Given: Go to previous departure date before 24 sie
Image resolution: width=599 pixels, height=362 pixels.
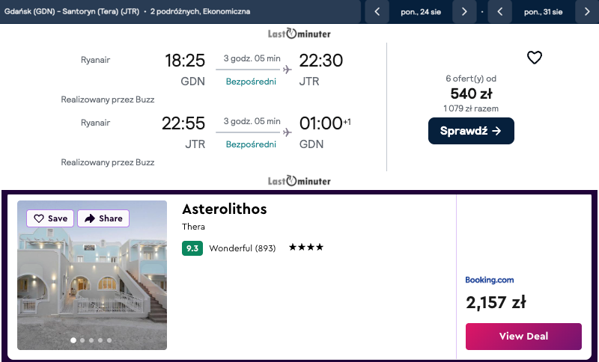Looking at the screenshot, I should point(377,12).
